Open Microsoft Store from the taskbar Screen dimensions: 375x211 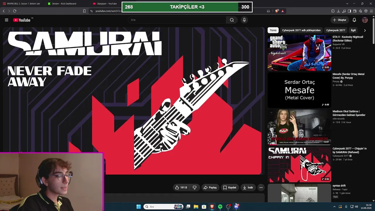204,207
